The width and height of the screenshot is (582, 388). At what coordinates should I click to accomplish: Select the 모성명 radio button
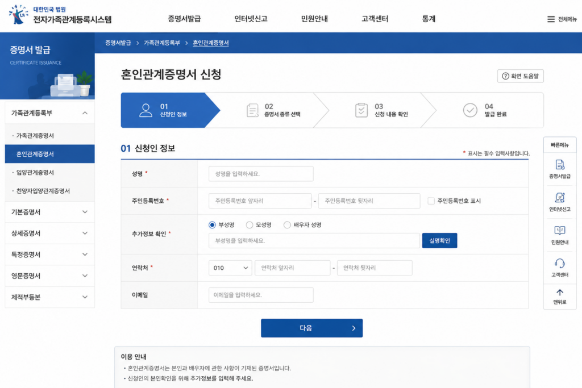click(250, 225)
